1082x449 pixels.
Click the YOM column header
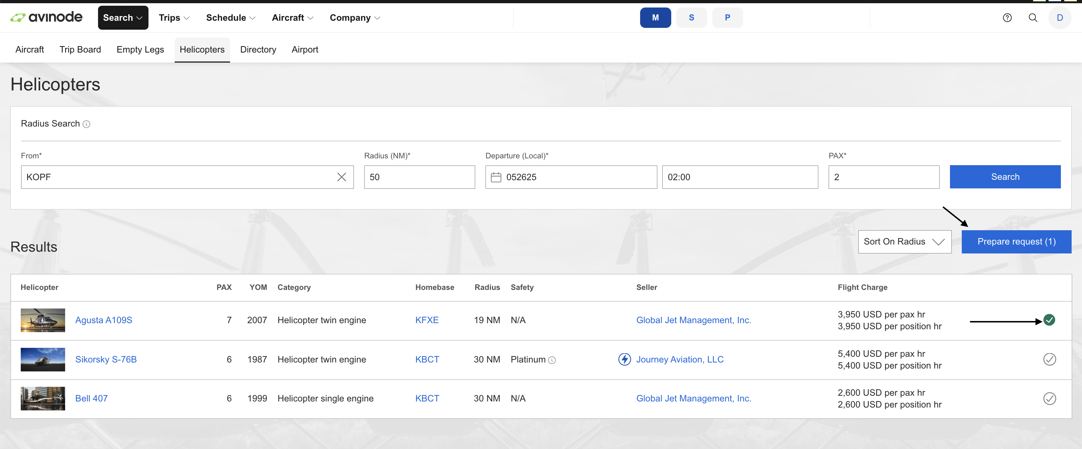coord(258,287)
